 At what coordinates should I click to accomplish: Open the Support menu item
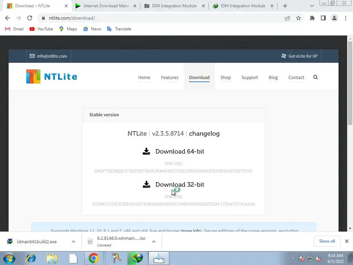pos(250,78)
